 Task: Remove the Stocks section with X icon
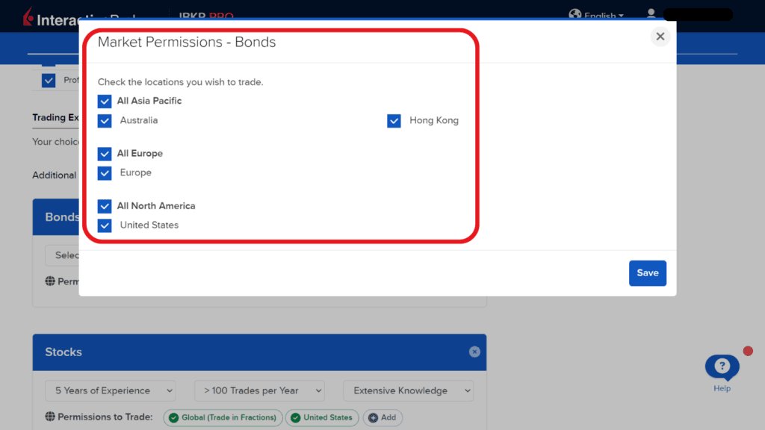(474, 352)
